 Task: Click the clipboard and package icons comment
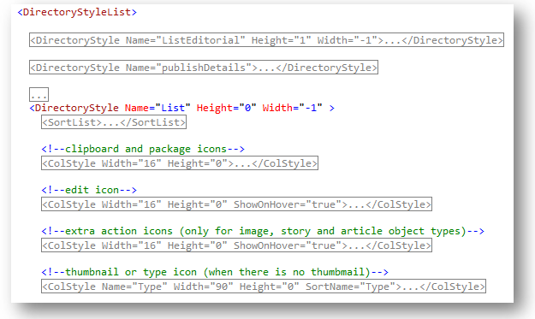tap(143, 149)
